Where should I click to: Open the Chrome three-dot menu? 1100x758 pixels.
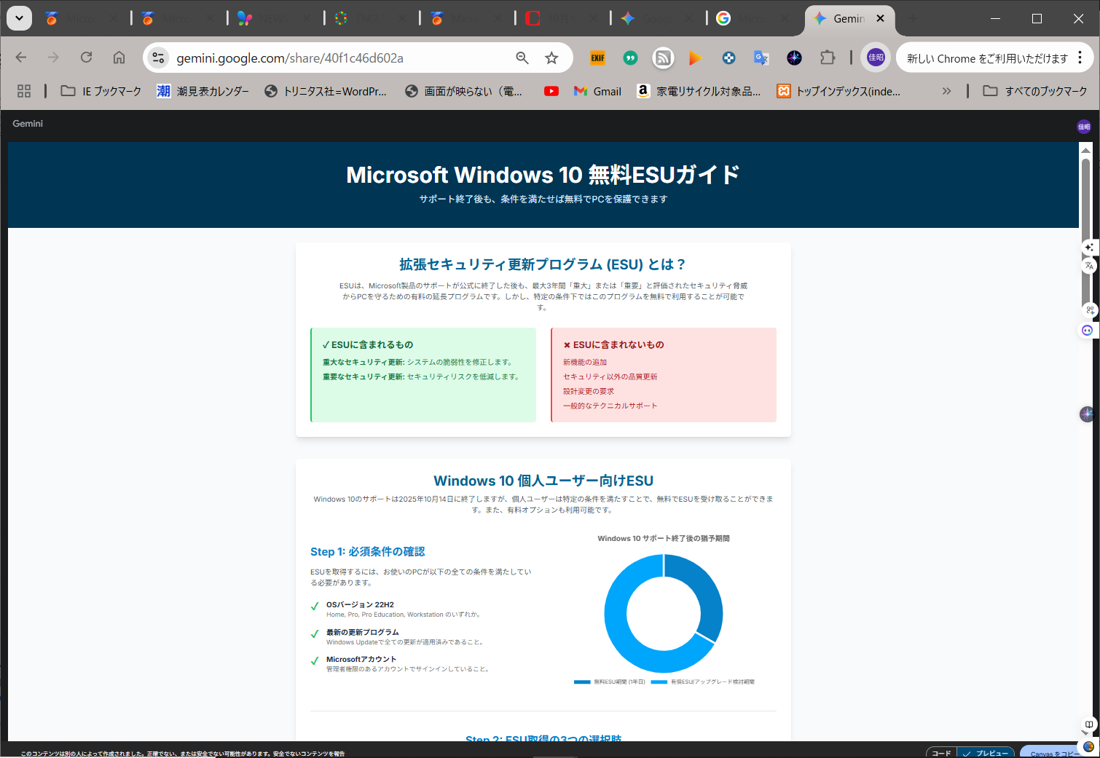tap(1080, 58)
